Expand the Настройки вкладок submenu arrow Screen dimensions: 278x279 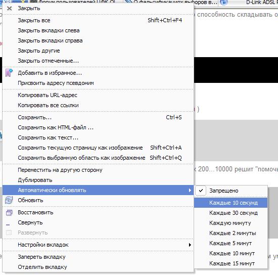tap(190, 245)
